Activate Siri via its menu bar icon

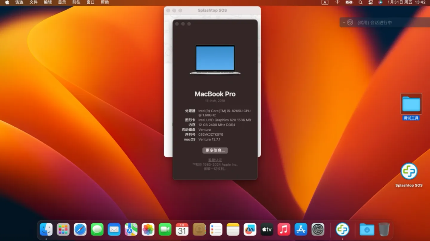[380, 2]
